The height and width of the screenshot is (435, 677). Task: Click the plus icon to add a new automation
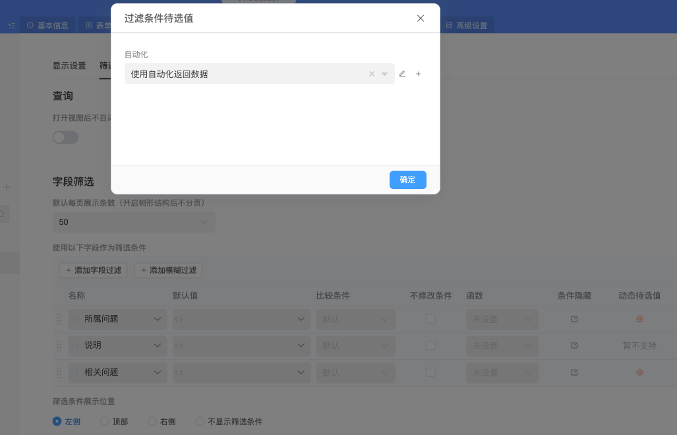418,74
